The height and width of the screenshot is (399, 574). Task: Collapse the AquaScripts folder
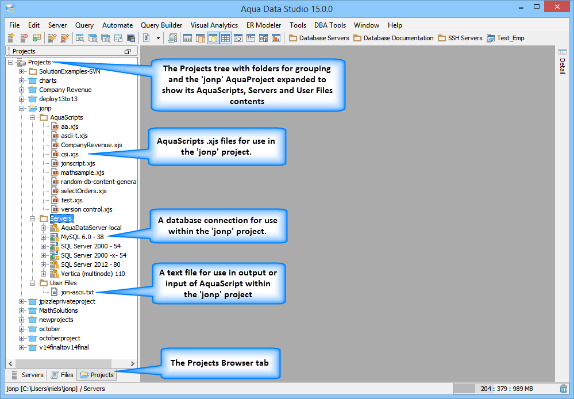pos(33,117)
